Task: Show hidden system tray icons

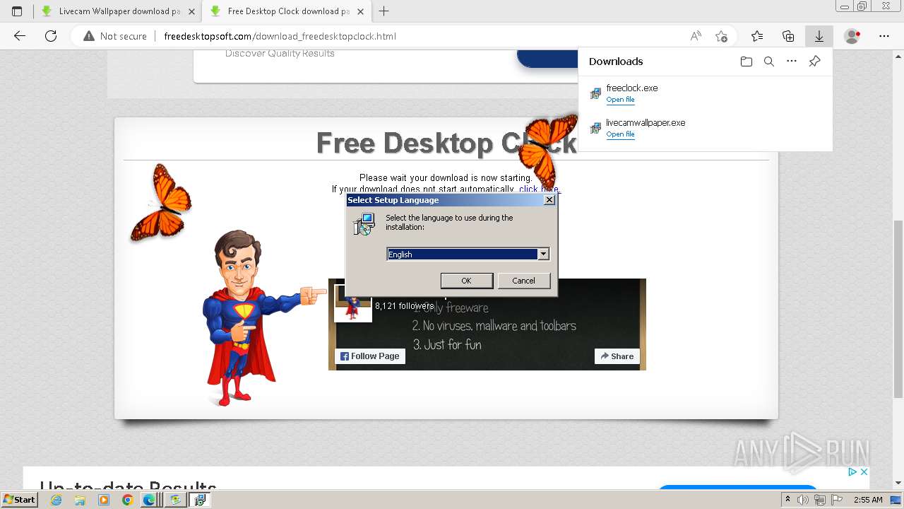Action: click(788, 500)
